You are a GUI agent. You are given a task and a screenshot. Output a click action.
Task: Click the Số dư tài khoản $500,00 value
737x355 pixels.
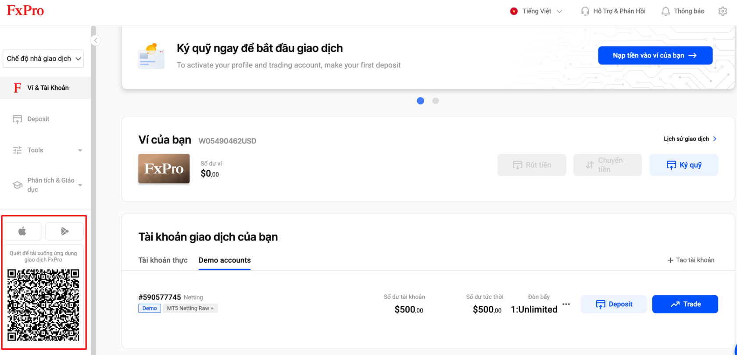point(409,310)
